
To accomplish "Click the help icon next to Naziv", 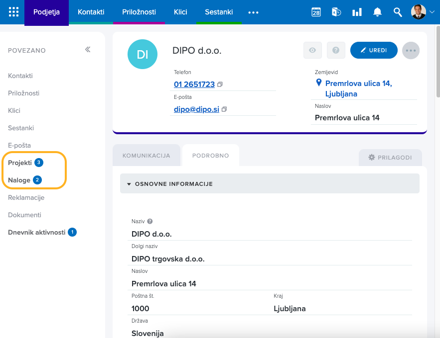I will (x=150, y=222).
